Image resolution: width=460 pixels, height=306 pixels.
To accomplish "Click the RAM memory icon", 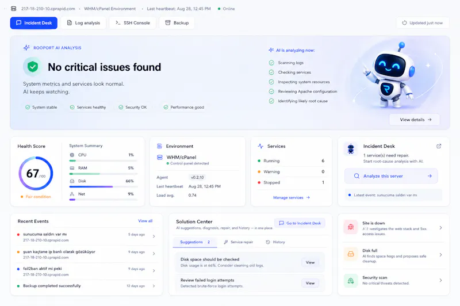I will pos(72,168).
